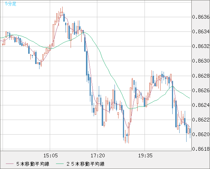Click the 0.8628 price axis label

pos(201,76)
